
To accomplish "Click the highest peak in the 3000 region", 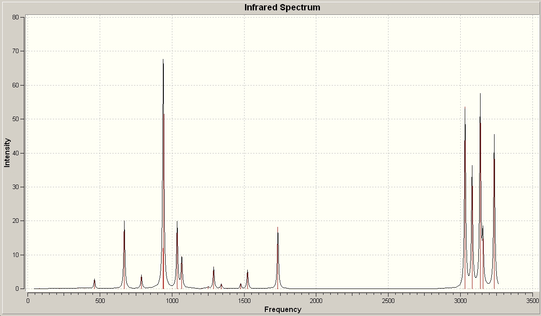I will (480, 191).
